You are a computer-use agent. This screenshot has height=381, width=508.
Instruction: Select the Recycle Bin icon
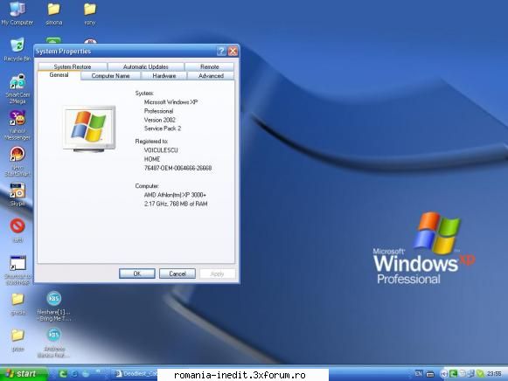[17, 49]
